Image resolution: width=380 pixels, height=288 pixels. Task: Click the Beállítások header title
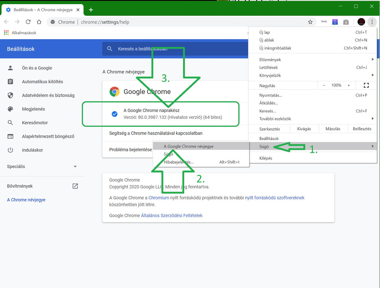[x=21, y=49]
